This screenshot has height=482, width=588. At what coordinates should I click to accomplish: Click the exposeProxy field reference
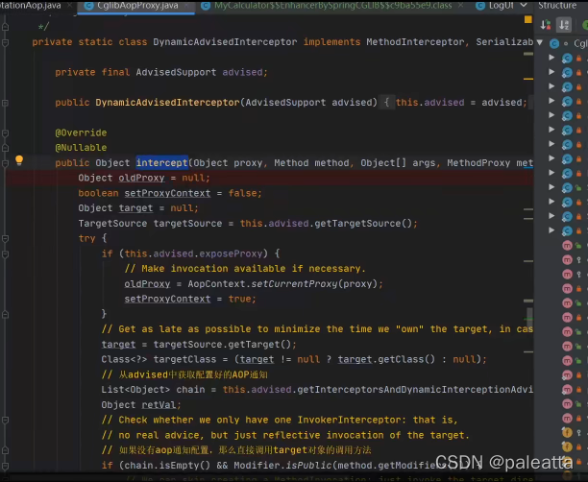point(231,253)
